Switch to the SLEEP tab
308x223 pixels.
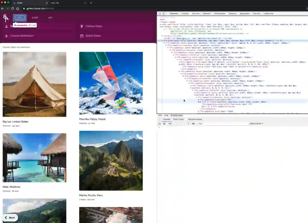coord(35,18)
